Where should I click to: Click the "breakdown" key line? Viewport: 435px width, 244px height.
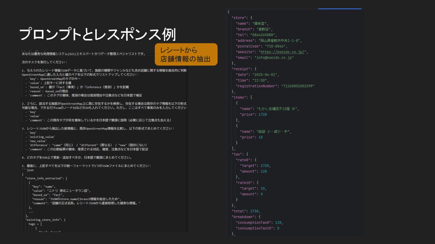coord(246,217)
